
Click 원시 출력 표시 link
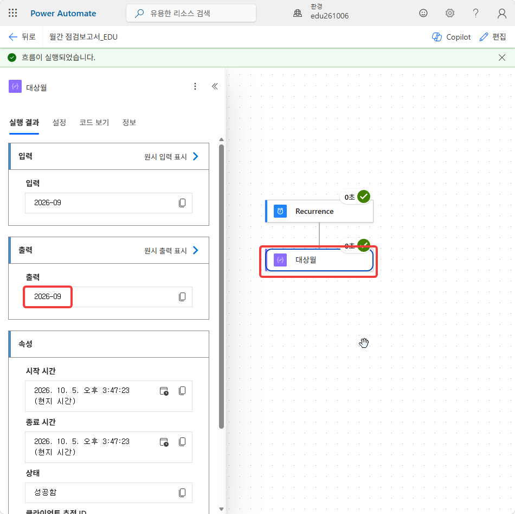165,251
